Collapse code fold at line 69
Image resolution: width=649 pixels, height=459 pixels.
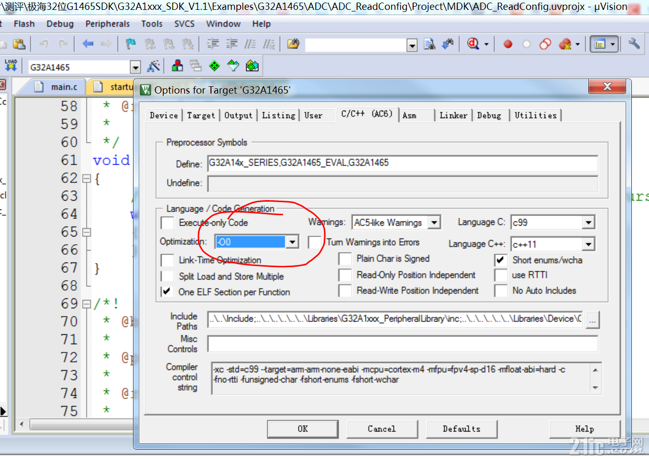86,304
